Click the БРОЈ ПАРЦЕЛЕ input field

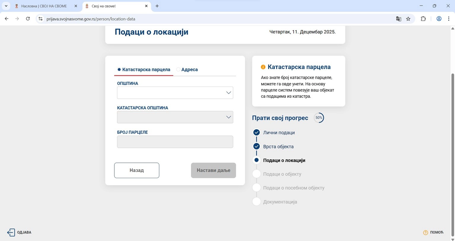(x=175, y=142)
